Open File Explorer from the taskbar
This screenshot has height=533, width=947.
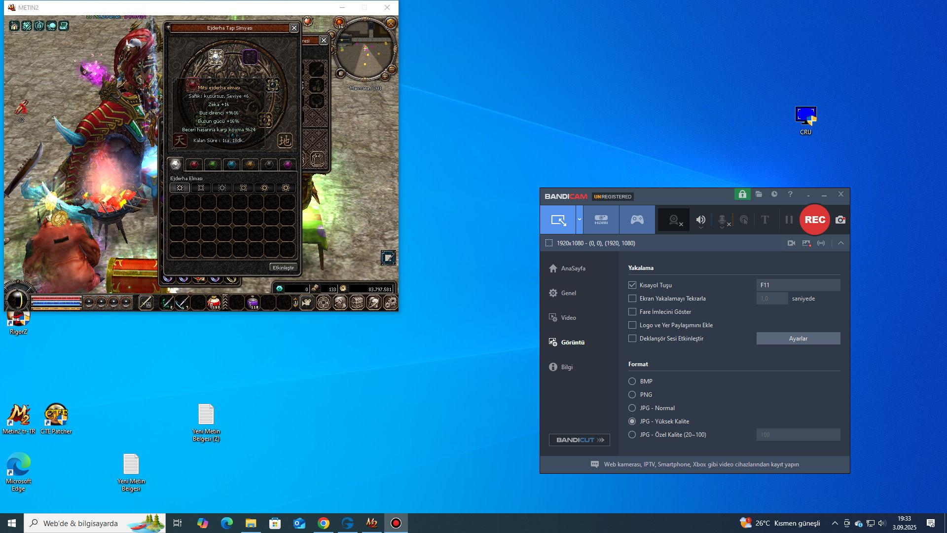pos(251,523)
